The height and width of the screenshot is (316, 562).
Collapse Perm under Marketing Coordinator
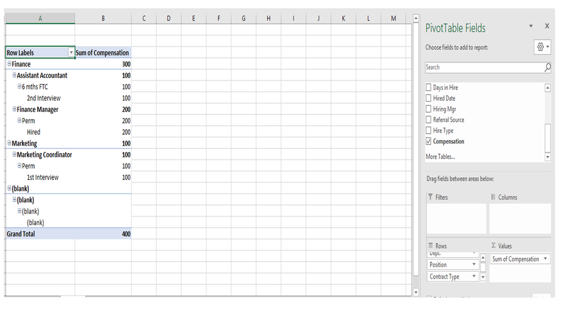click(x=19, y=165)
